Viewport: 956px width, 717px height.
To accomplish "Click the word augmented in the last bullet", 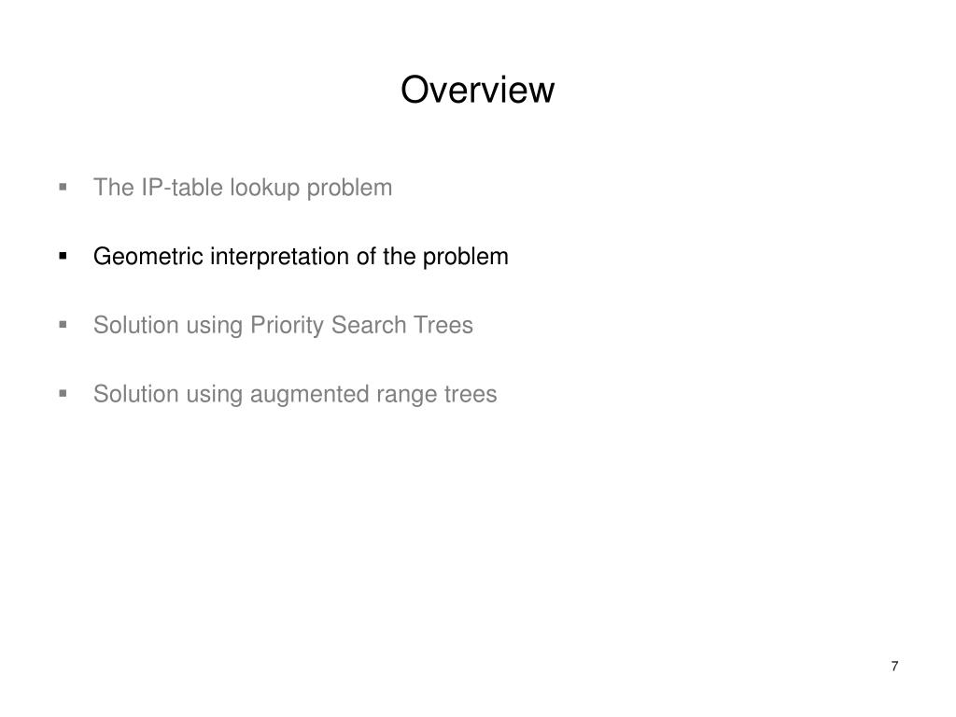I will click(x=310, y=395).
